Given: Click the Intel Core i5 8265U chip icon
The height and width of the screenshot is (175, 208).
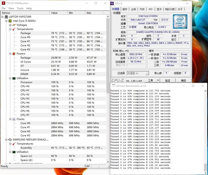Looking at the screenshot, I should click(10, 21).
